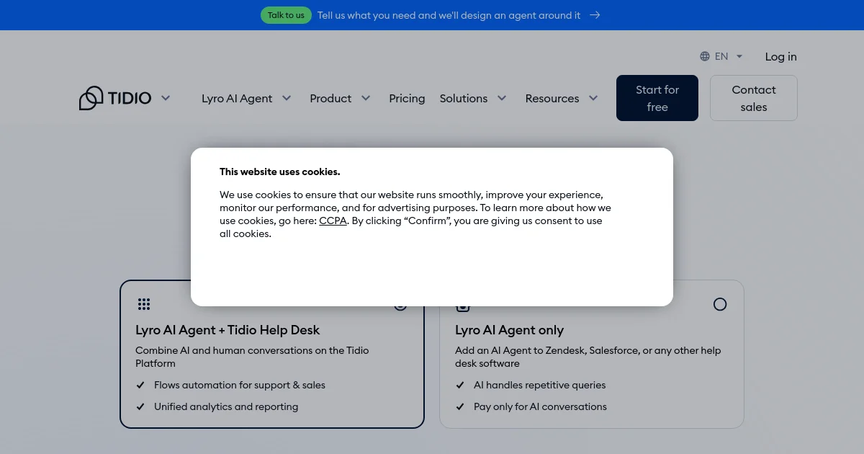Open the banner text about designing an agent
Viewport: 864px width, 454px height.
pyautogui.click(x=449, y=15)
